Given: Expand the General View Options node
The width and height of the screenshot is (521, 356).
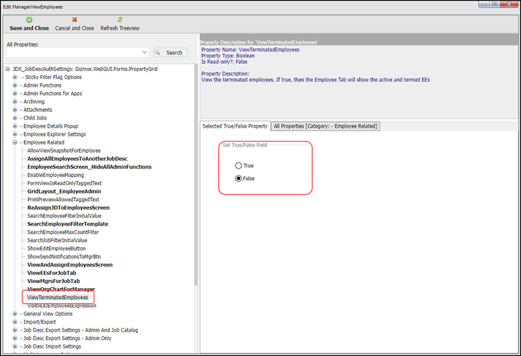Looking at the screenshot, I should (15, 314).
